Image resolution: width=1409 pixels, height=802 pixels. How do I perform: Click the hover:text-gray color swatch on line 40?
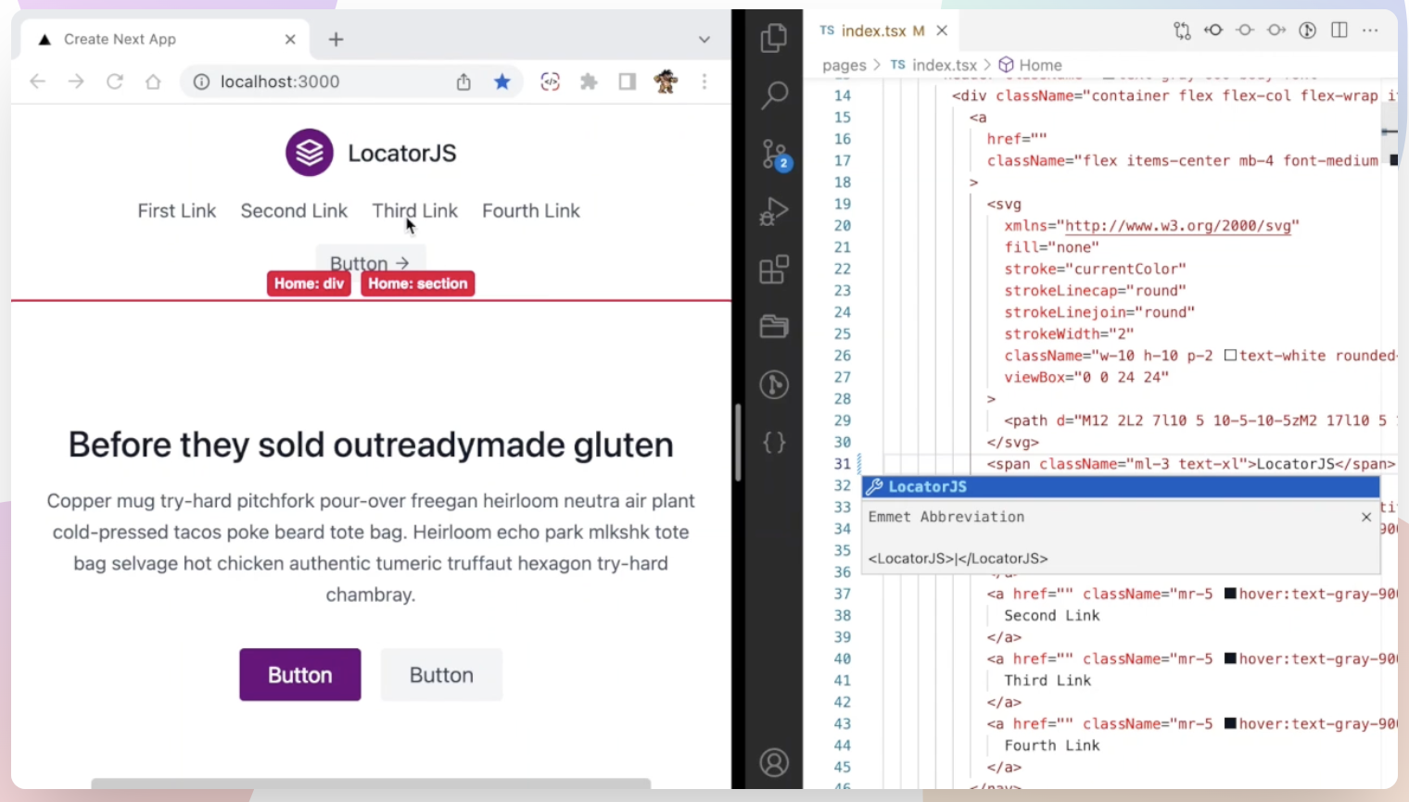click(x=1231, y=658)
